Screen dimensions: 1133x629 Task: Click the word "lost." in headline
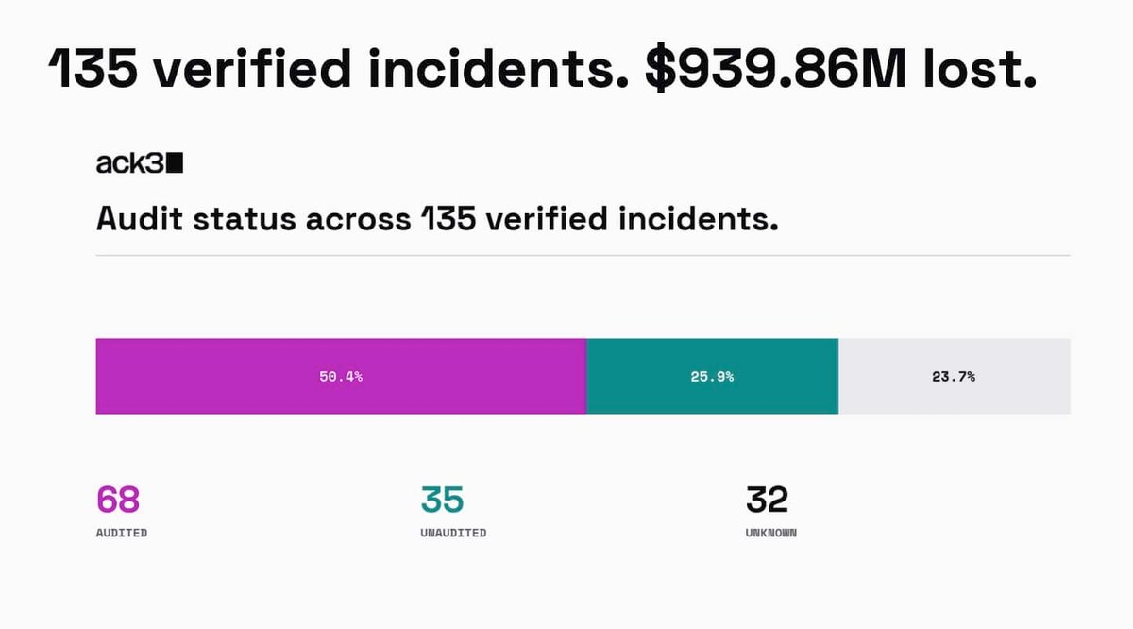[983, 68]
